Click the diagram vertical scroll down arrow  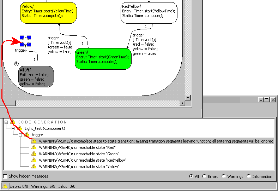[188, 98]
